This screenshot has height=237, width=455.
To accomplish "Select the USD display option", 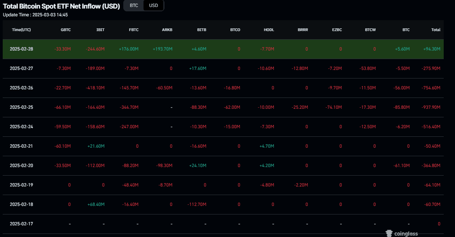I will point(153,5).
